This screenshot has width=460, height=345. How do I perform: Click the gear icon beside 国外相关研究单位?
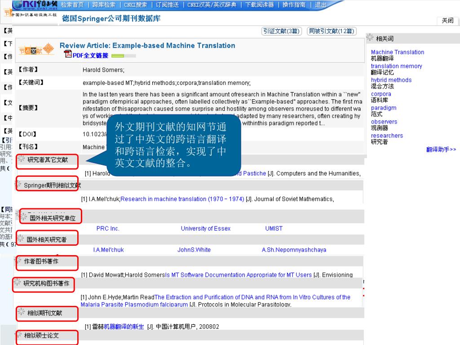tap(24, 217)
